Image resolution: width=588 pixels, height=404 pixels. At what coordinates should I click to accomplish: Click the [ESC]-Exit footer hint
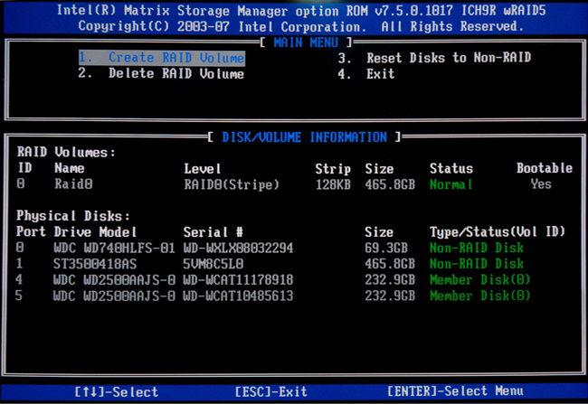[271, 392]
